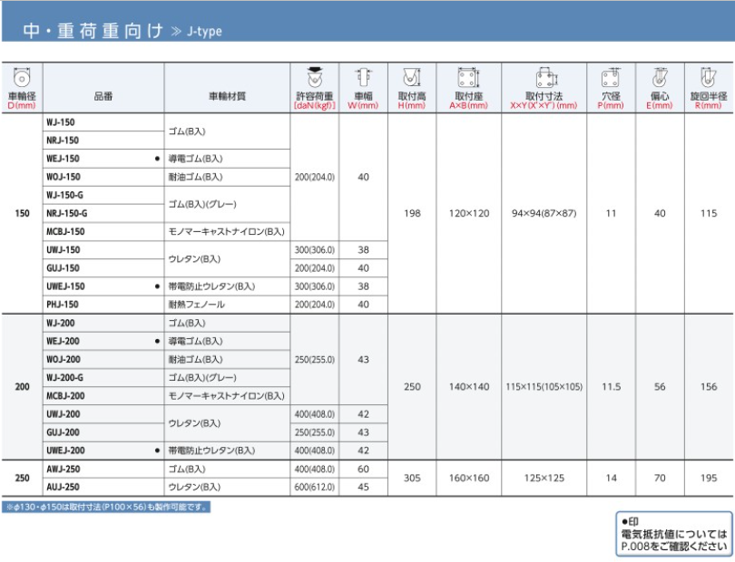Choose part number MCBJ-200
The width and height of the screenshot is (735, 562).
(x=66, y=396)
